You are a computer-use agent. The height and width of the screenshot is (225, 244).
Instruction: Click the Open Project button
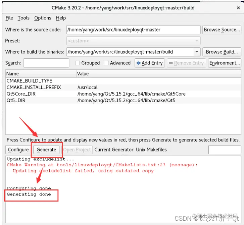pyautogui.click(x=77, y=150)
